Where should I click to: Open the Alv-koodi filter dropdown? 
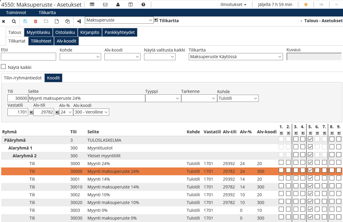tap(122, 57)
